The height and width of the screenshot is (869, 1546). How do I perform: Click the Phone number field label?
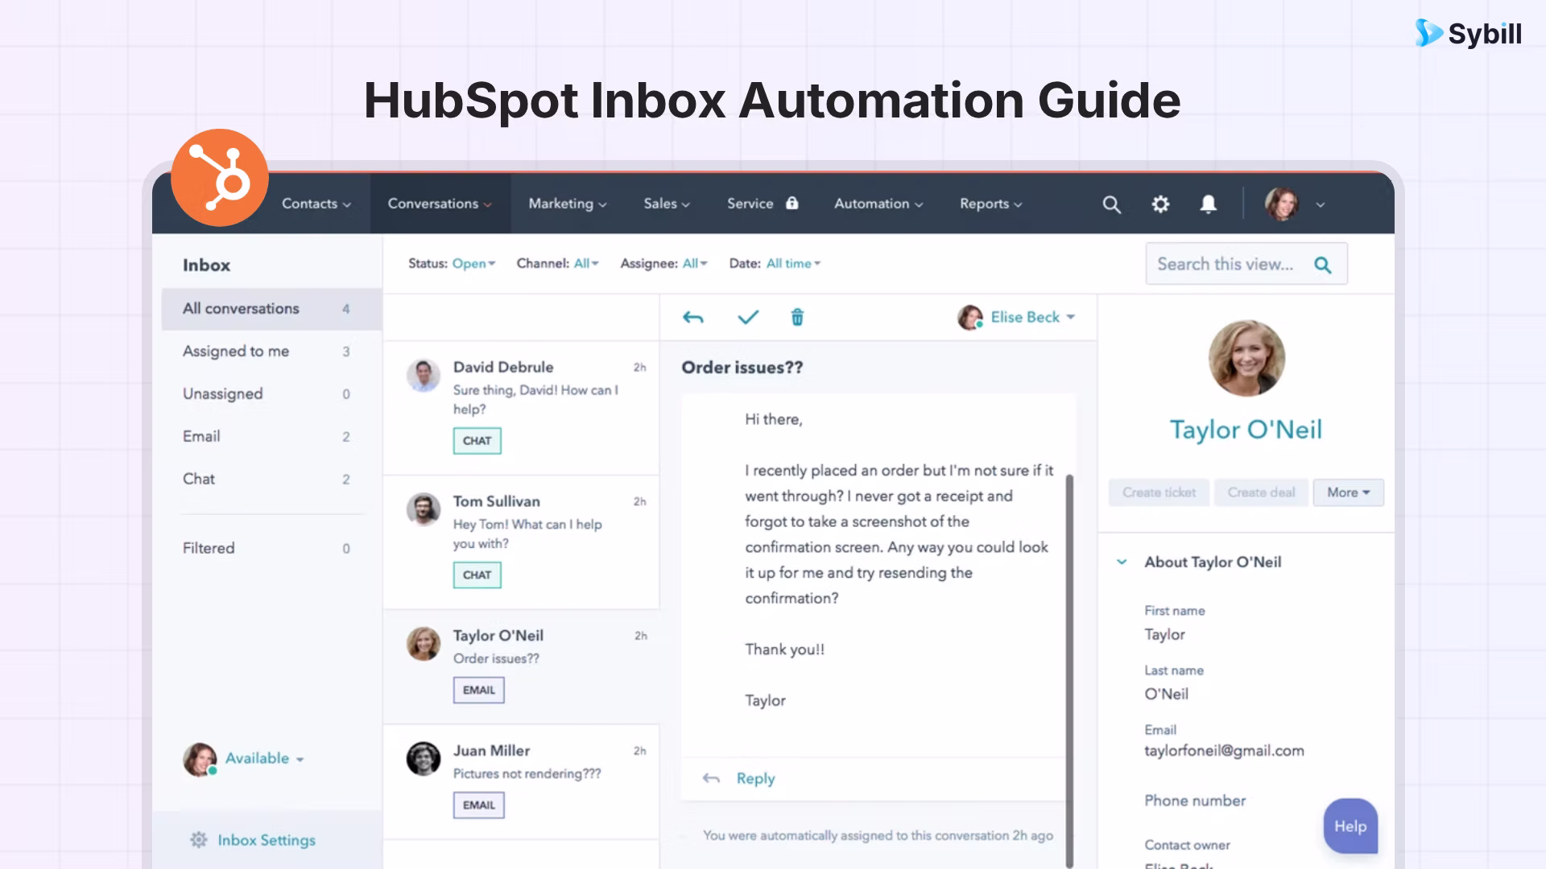(1195, 801)
